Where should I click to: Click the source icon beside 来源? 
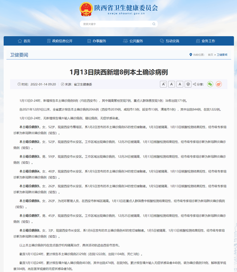click(63, 84)
